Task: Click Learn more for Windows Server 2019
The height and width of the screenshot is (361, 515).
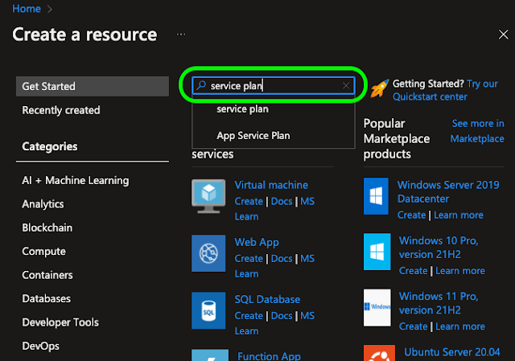Action: [459, 215]
